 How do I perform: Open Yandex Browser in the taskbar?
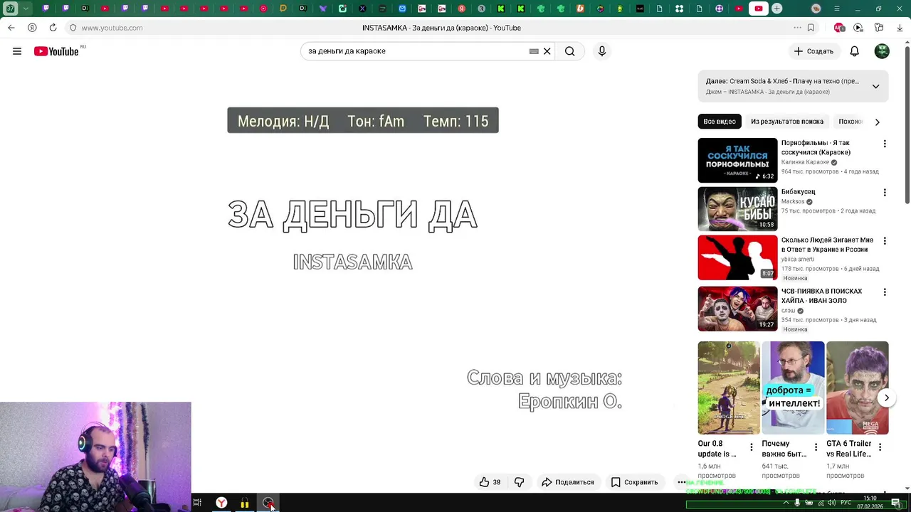pos(221,503)
